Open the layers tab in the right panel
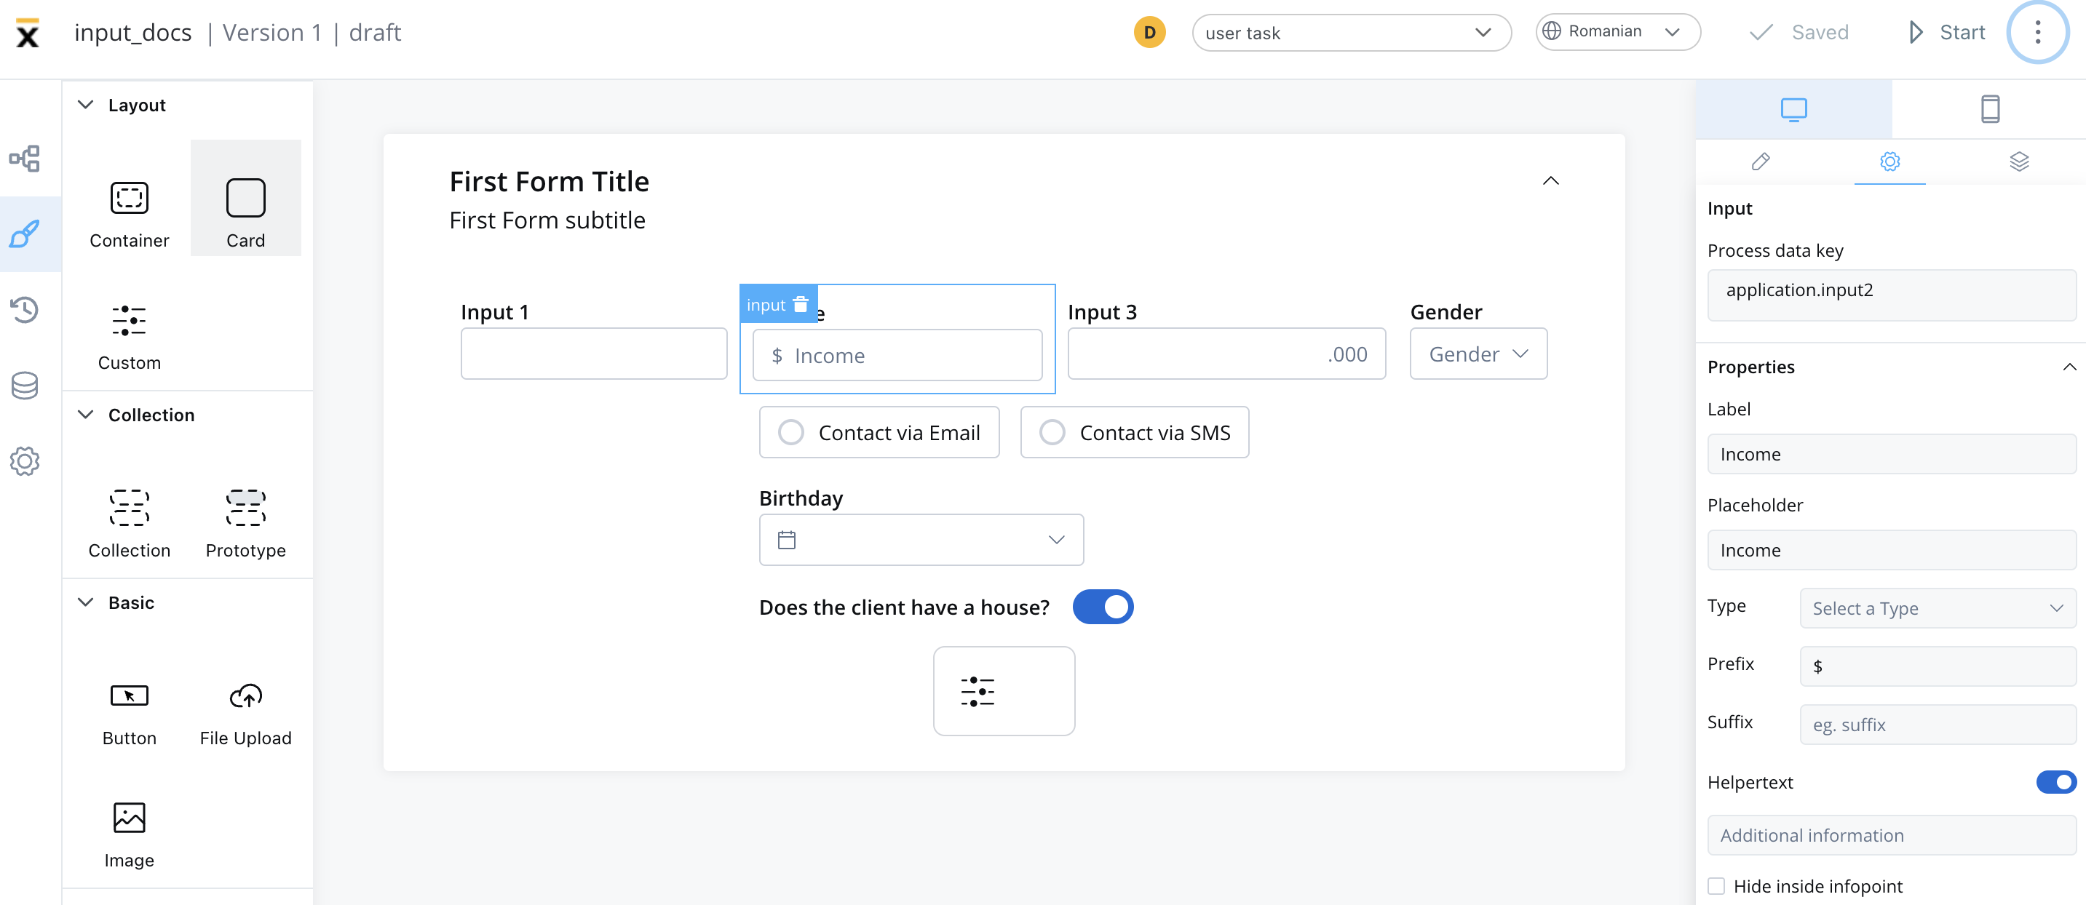This screenshot has height=905, width=2086. [2018, 161]
